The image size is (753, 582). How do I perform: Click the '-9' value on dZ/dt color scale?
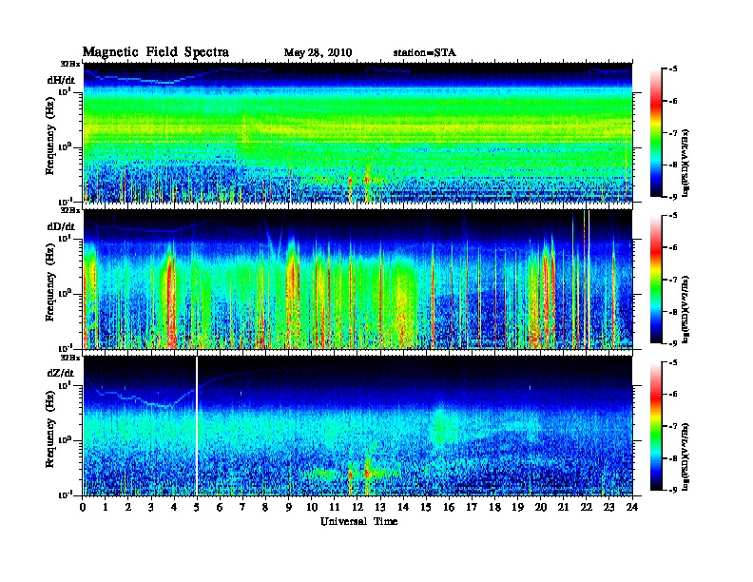click(x=673, y=490)
